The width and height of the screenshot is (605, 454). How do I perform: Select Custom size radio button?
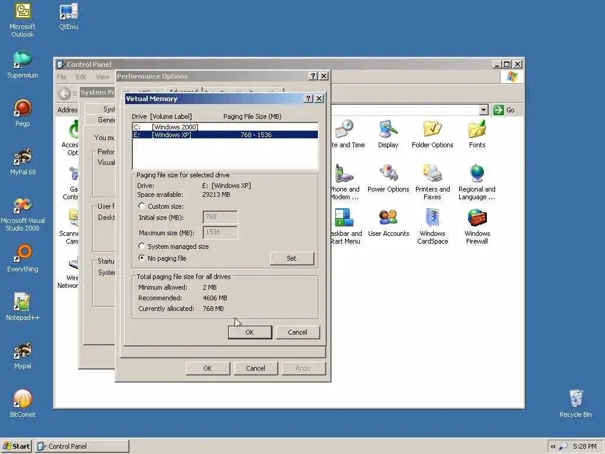pyautogui.click(x=142, y=206)
